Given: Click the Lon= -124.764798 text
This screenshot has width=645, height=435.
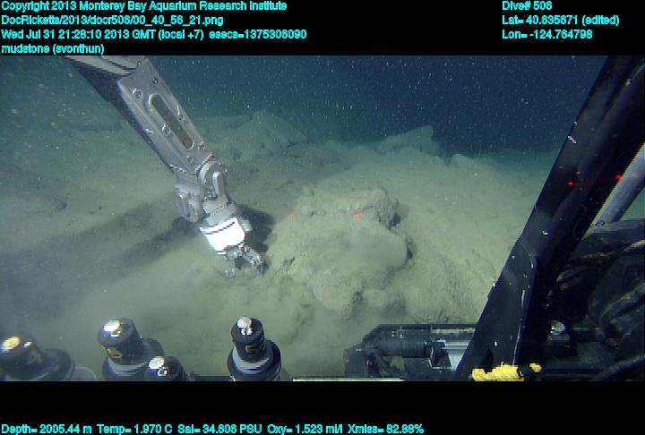Looking at the screenshot, I should point(547,34).
